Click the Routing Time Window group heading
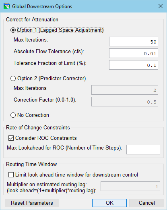Image resolution: width=167 pixels, height=210 pixels. 31,164
